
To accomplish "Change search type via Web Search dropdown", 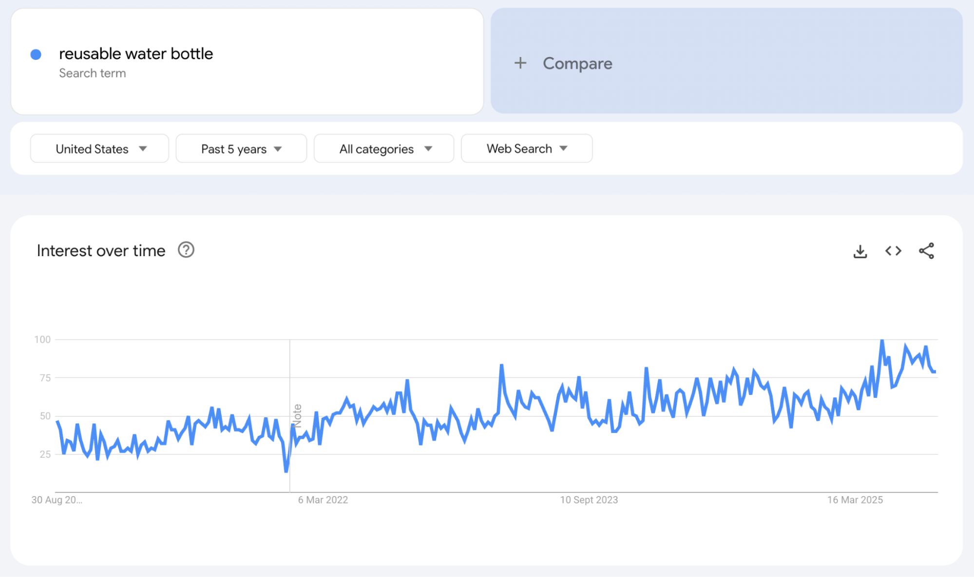I will [526, 149].
